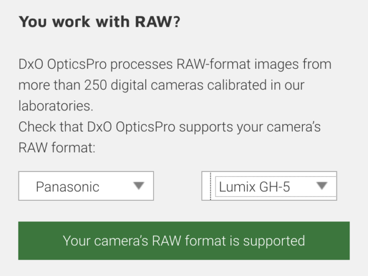Click the arrow beside Panasonic
This screenshot has height=276, width=368.
coord(138,186)
